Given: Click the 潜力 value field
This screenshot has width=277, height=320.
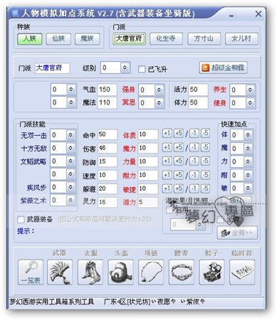Looking at the screenshot, I should 148,202.
